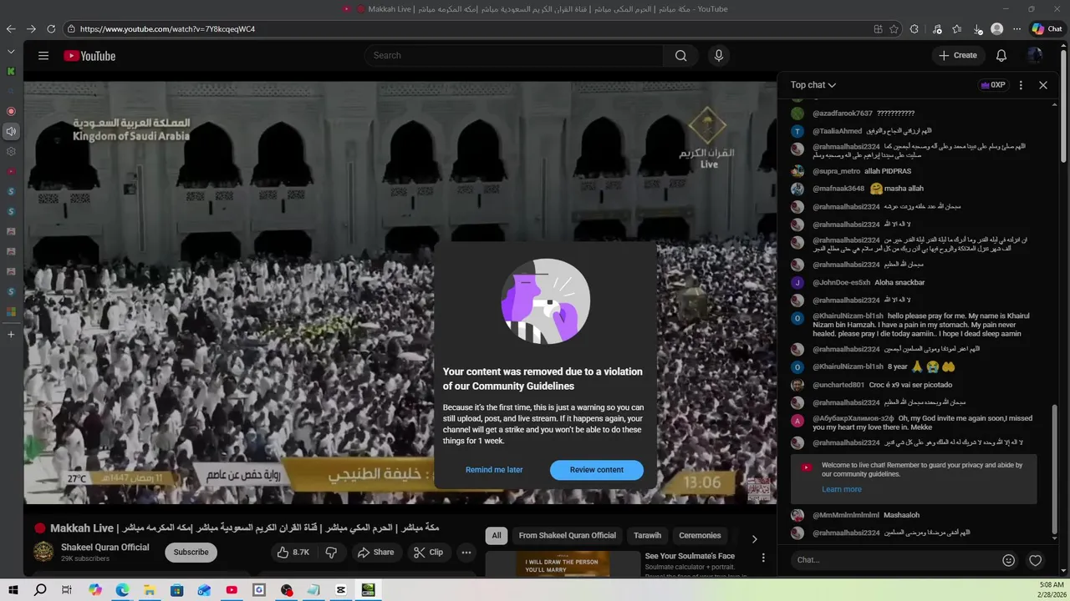Like the video with 8.7K thumbs up

[x=293, y=553]
